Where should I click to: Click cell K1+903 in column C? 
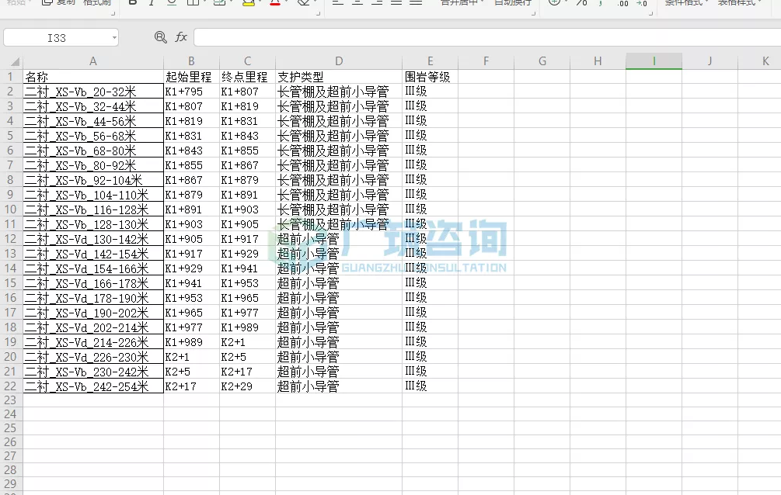pyautogui.click(x=248, y=209)
